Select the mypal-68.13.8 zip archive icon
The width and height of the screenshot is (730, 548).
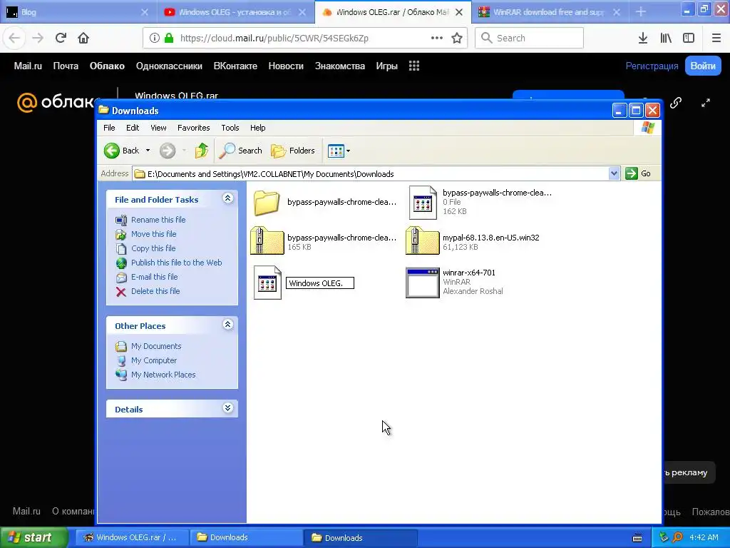[x=422, y=240]
